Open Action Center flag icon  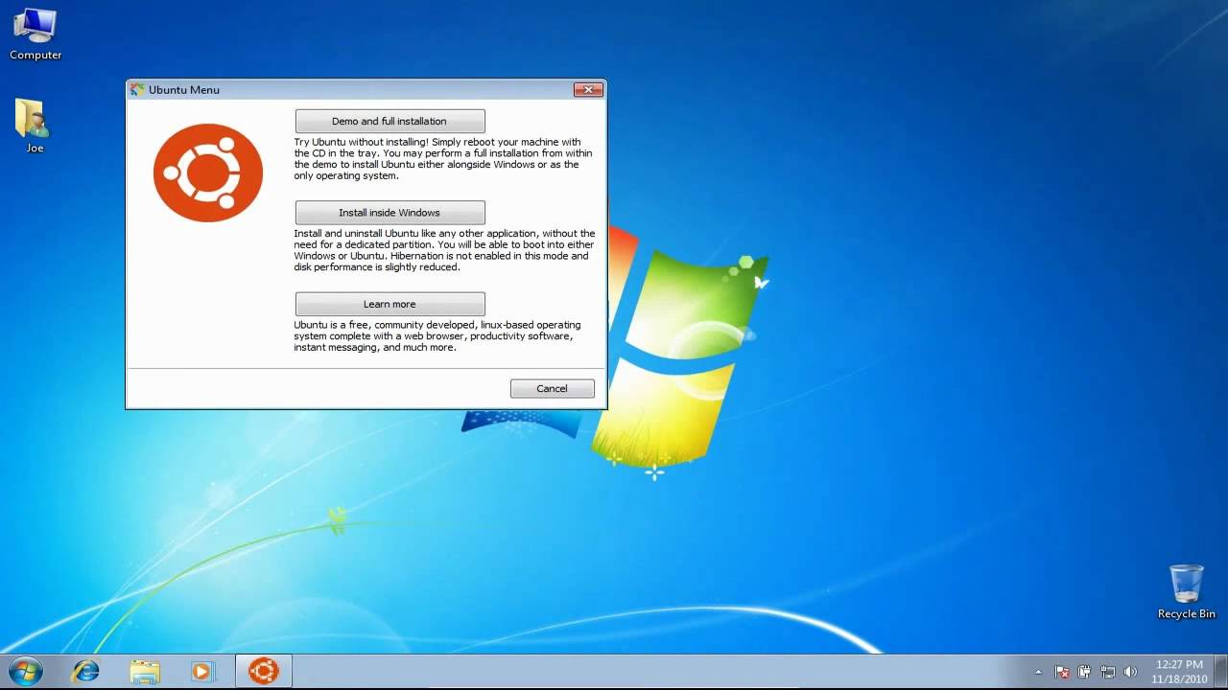pyautogui.click(x=1062, y=672)
